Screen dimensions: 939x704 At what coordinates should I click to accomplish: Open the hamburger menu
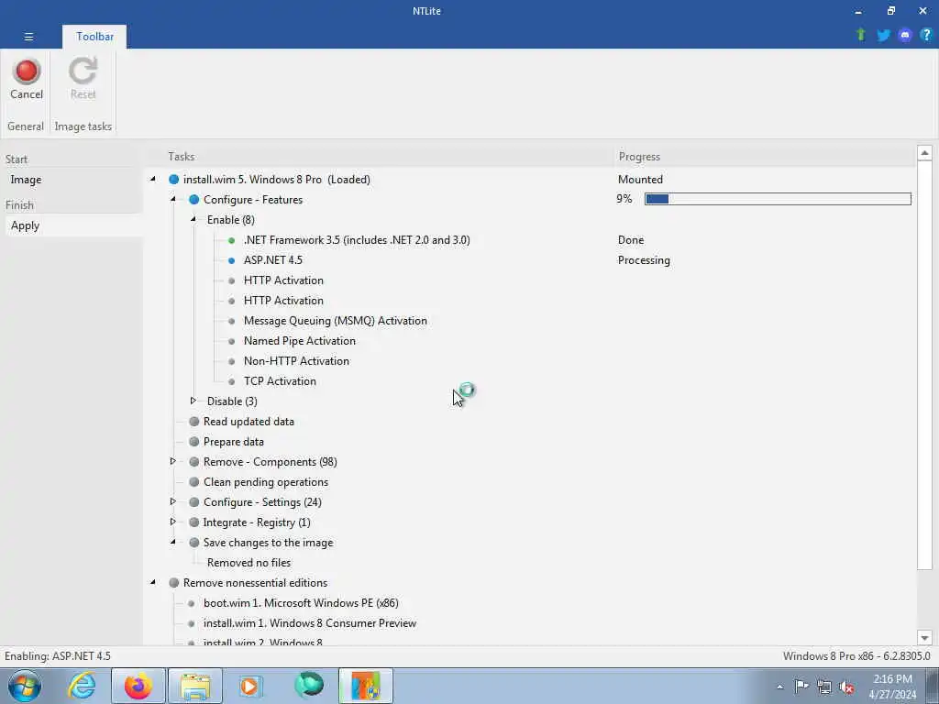point(28,37)
